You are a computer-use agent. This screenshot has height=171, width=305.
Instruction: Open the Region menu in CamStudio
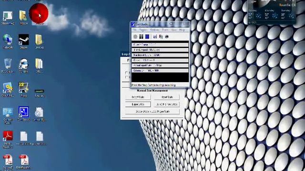(x=143, y=30)
